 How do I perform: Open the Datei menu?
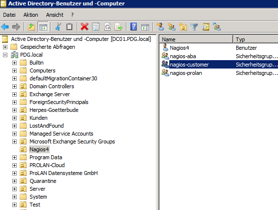(x=9, y=15)
